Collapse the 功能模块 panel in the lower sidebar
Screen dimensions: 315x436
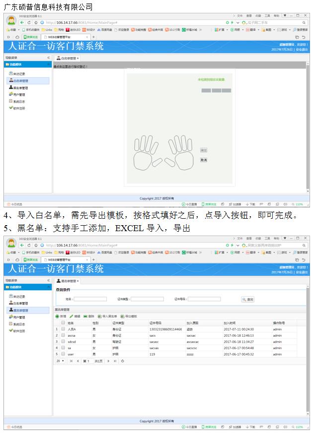click(48, 287)
